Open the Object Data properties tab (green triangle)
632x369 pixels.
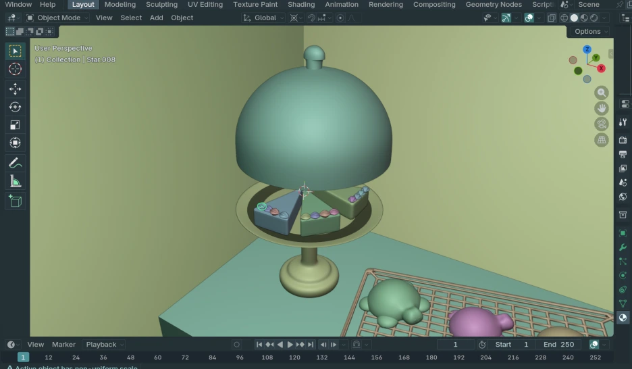click(x=623, y=303)
